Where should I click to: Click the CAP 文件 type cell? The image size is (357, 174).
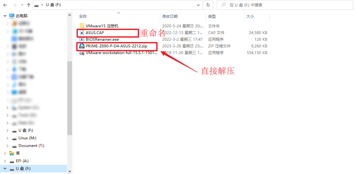point(216,33)
